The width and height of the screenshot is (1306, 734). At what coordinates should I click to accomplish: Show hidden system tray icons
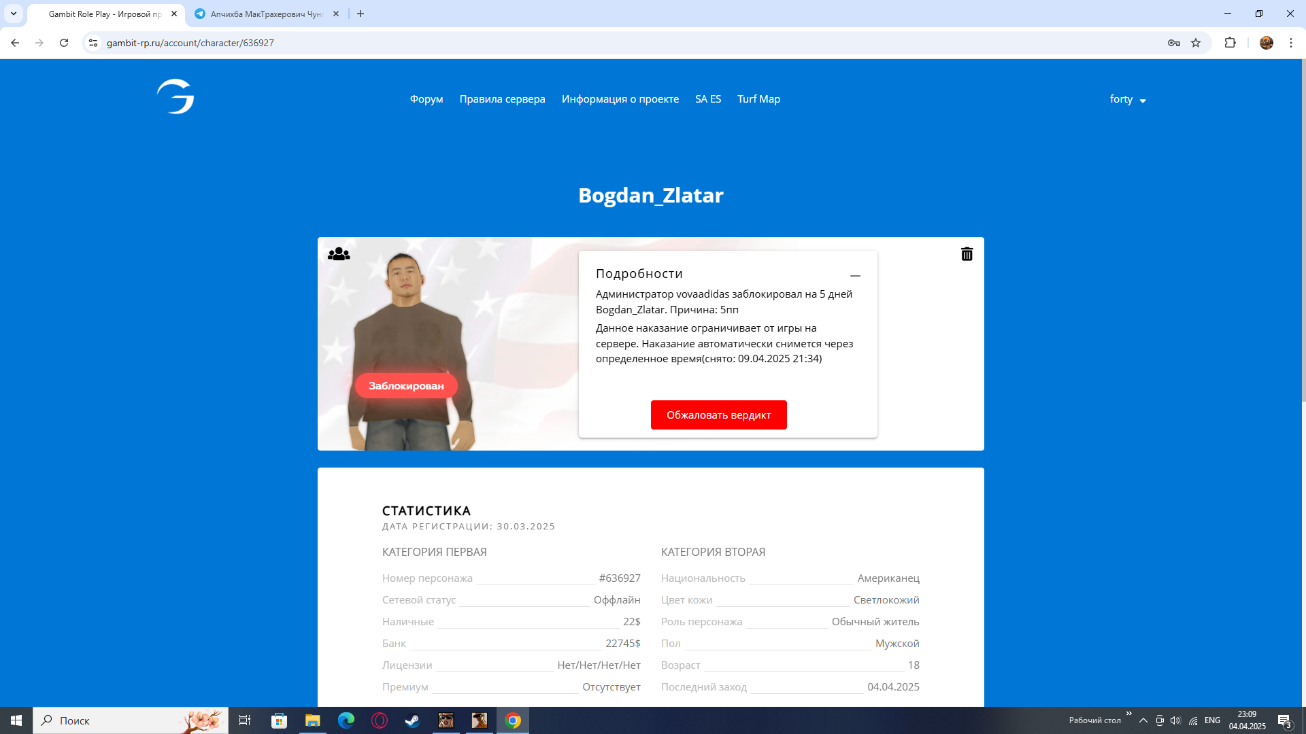1143,720
